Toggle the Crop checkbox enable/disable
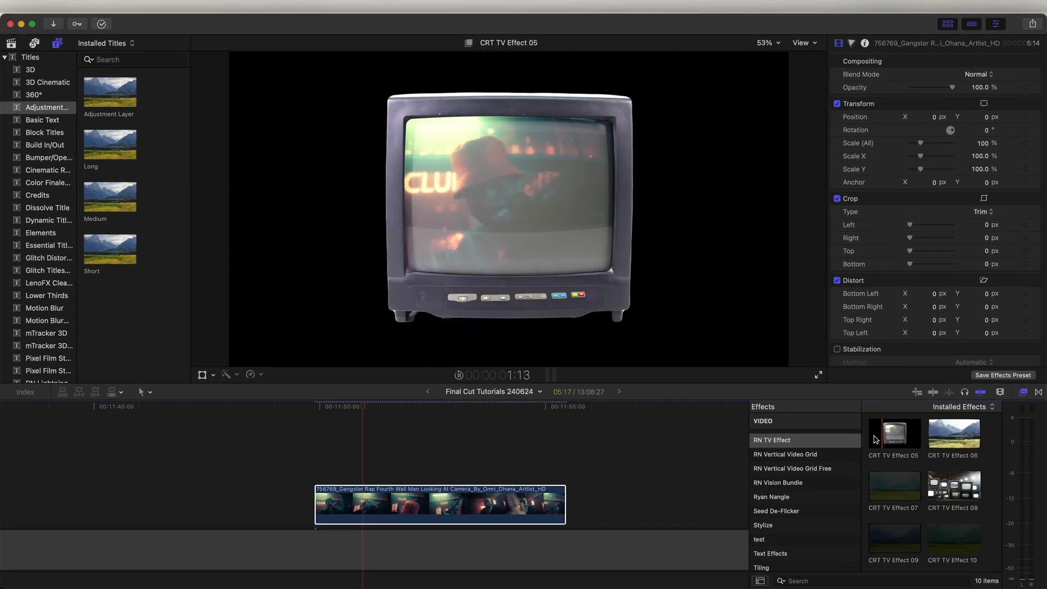The width and height of the screenshot is (1047, 589). click(837, 198)
